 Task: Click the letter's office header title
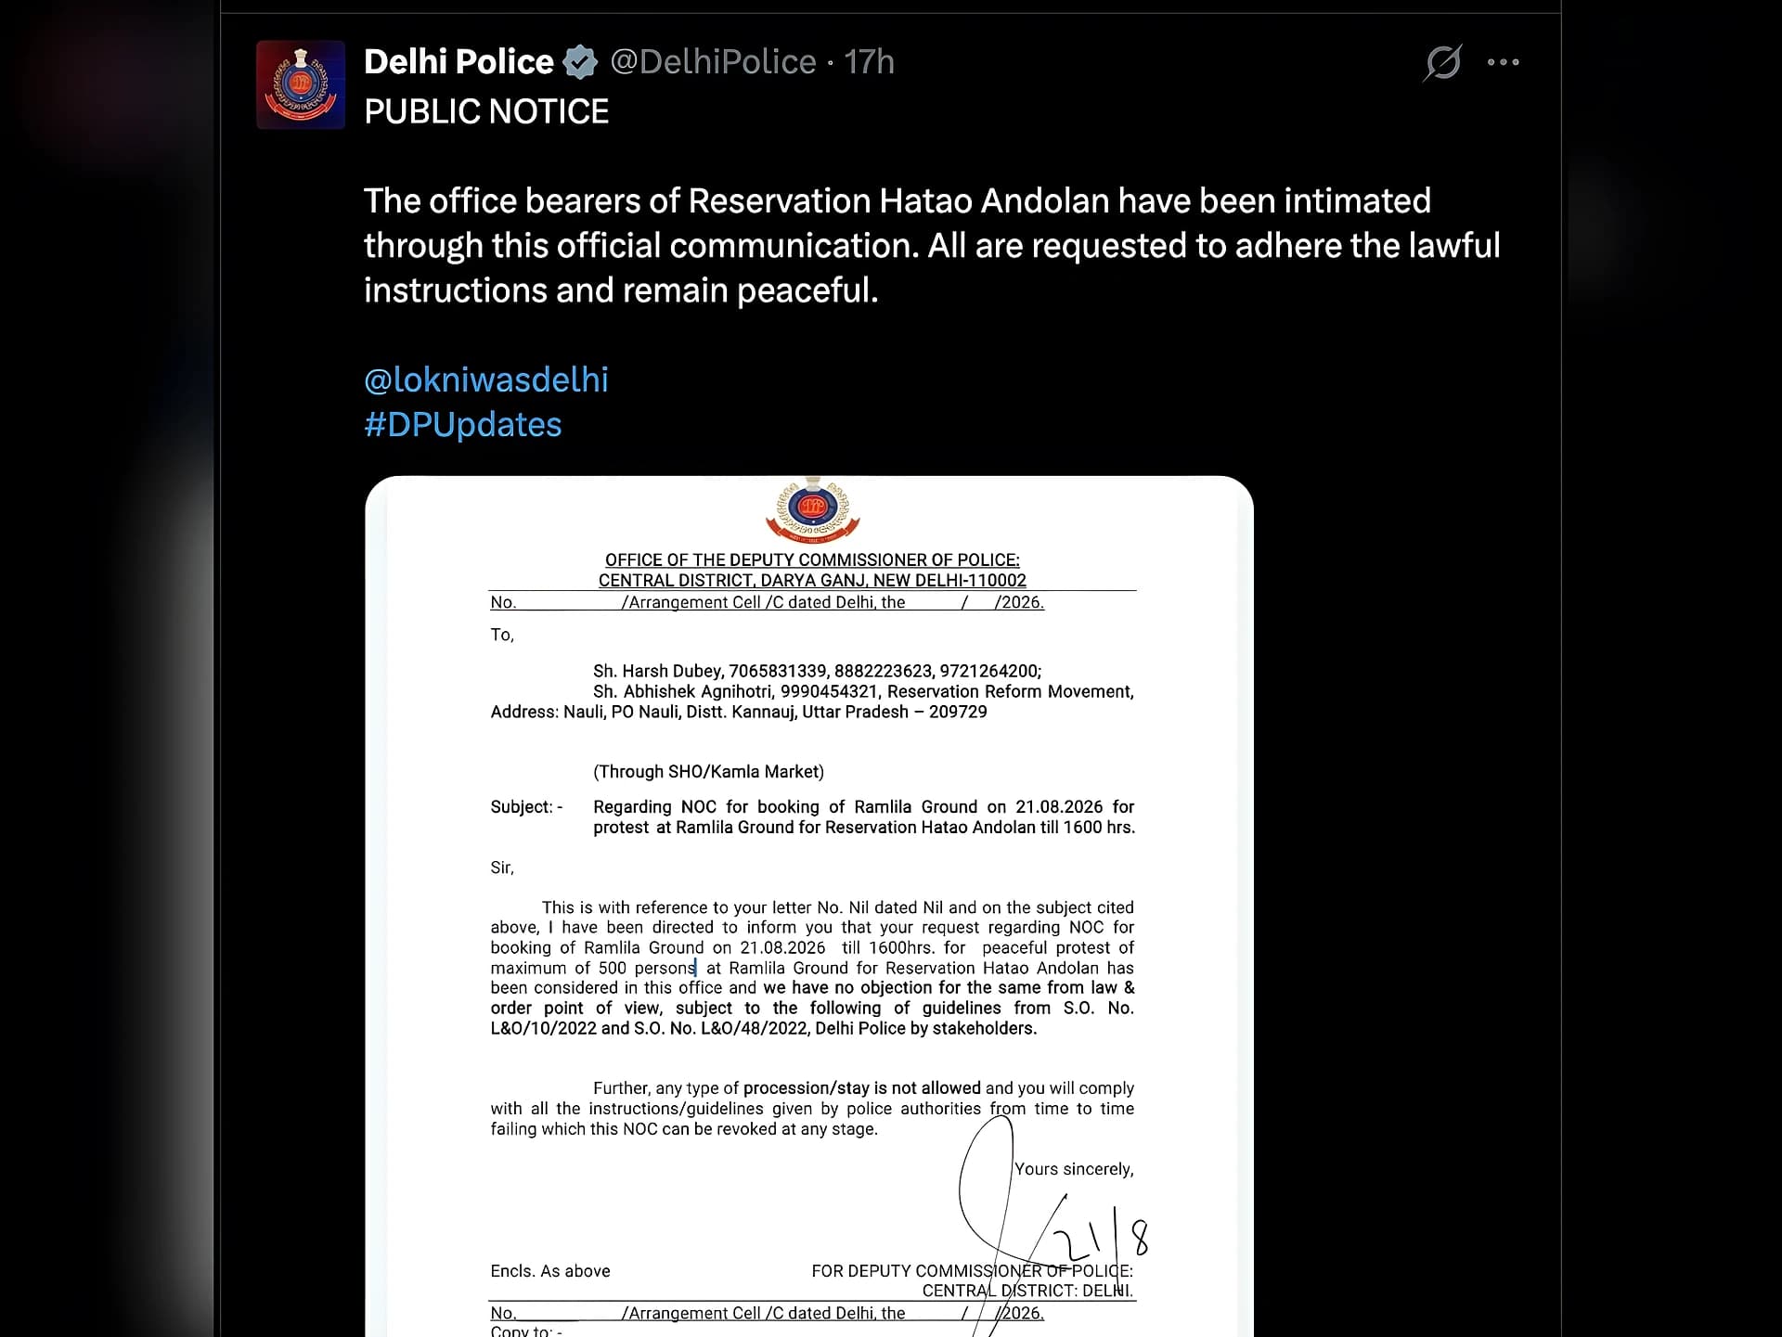pos(812,570)
